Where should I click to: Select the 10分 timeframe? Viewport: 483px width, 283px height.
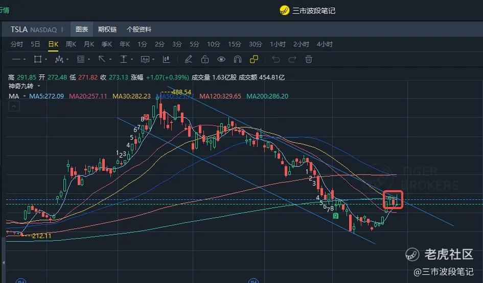pos(214,44)
